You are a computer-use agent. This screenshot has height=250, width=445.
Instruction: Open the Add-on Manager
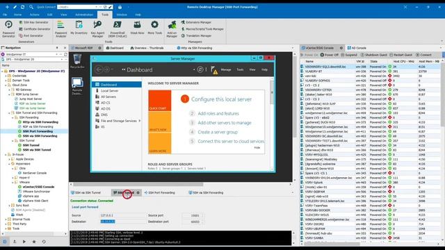pos(172,29)
